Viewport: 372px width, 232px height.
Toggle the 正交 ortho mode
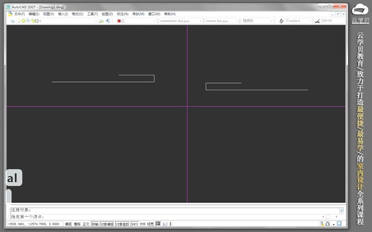86,224
